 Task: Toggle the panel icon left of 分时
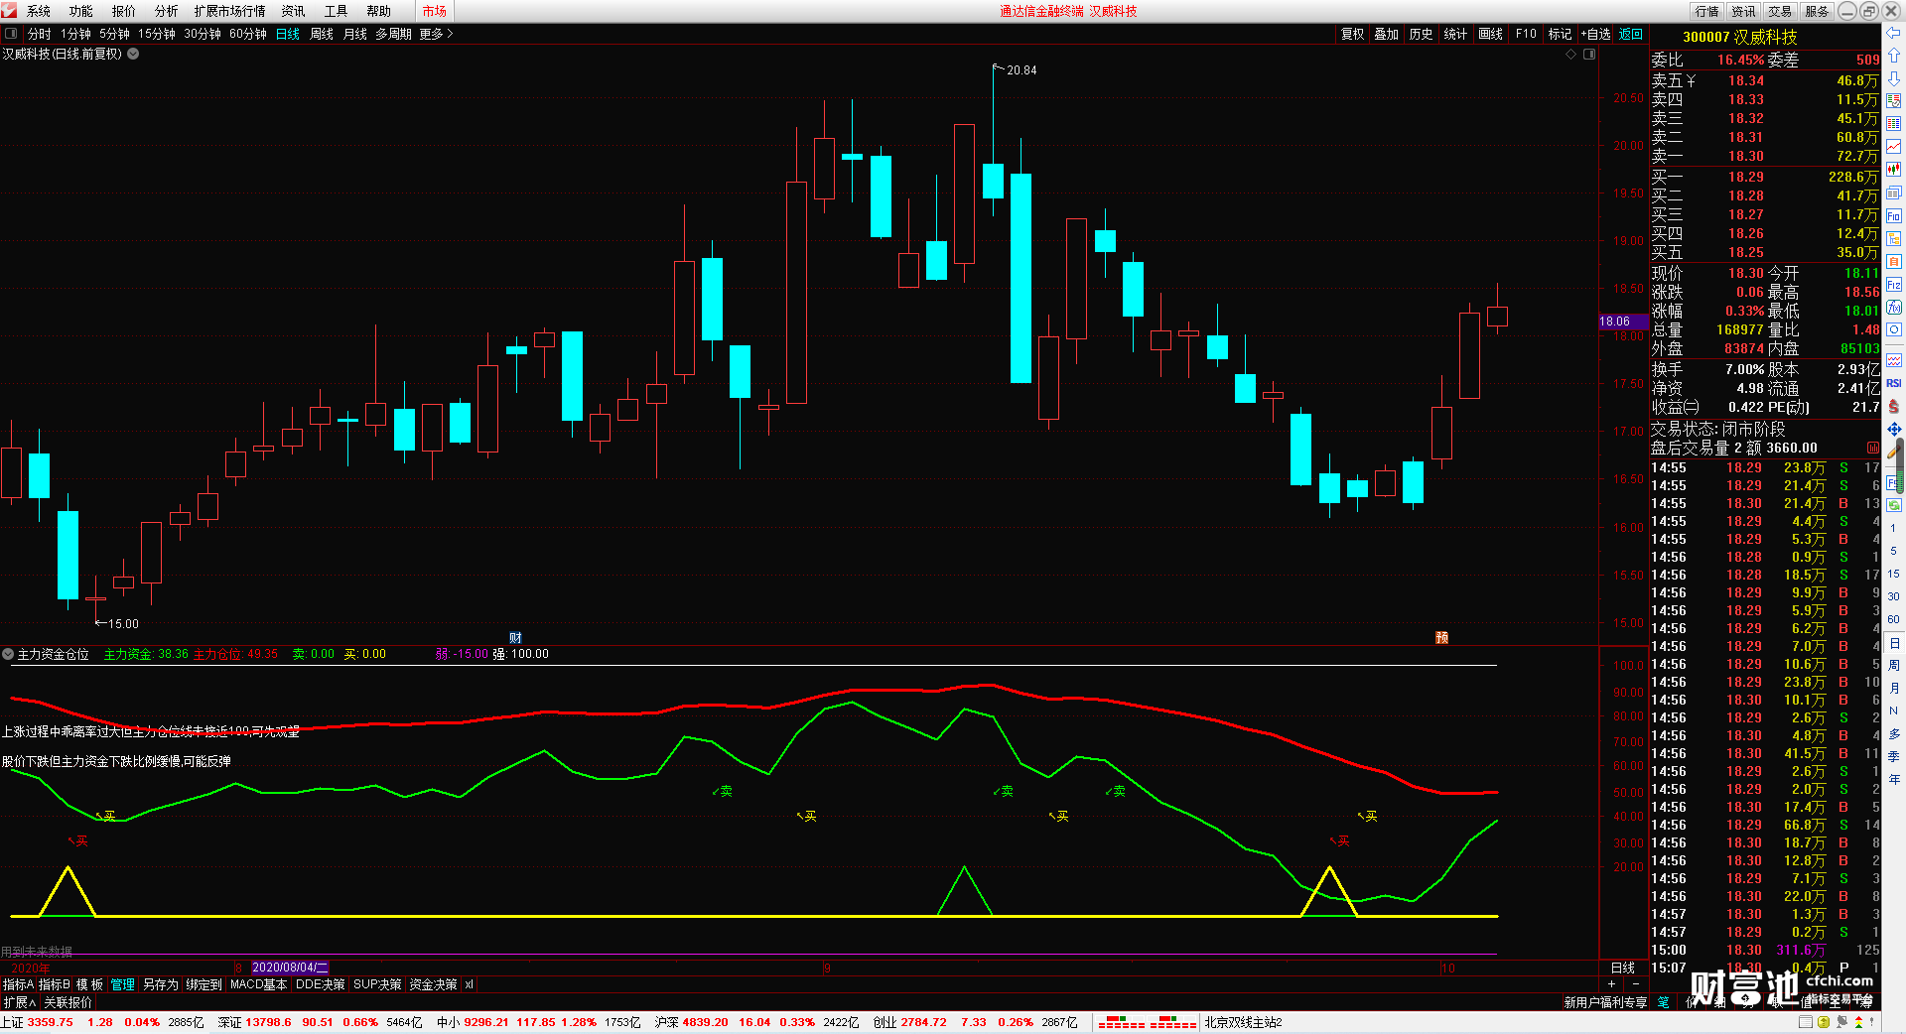pyautogui.click(x=11, y=34)
